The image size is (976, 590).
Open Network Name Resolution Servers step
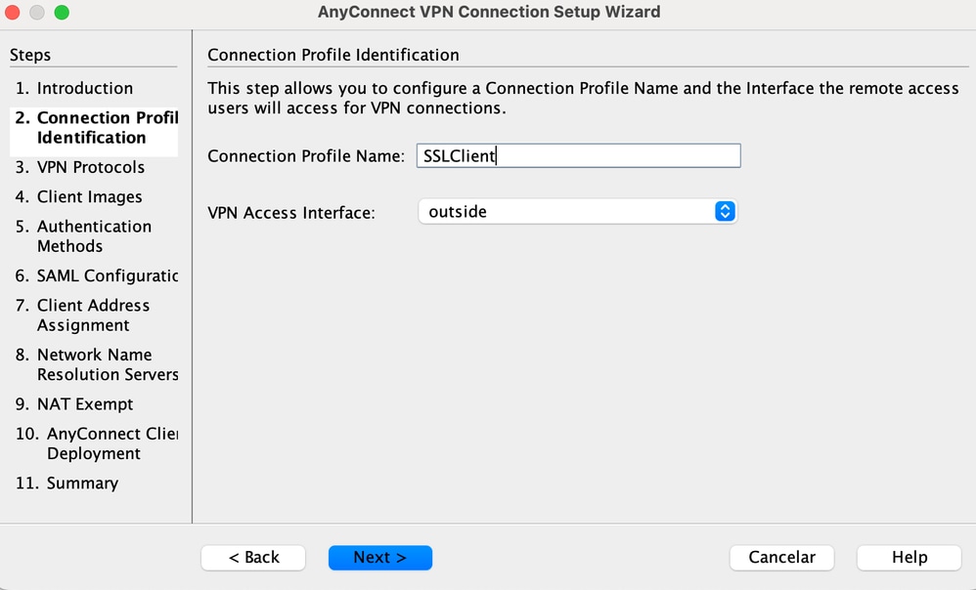tap(97, 364)
